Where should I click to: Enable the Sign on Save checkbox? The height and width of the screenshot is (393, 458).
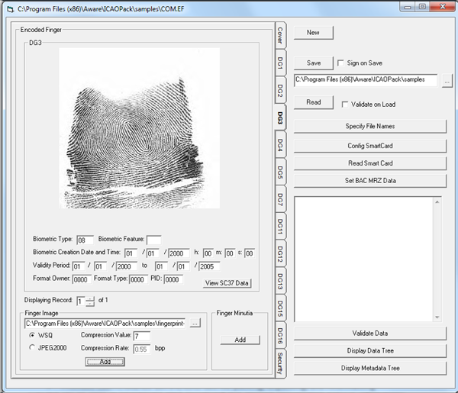click(340, 63)
